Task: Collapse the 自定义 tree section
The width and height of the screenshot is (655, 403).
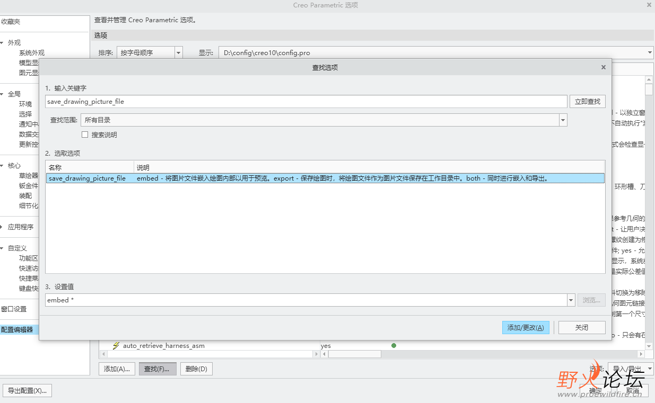Action: click(3, 248)
